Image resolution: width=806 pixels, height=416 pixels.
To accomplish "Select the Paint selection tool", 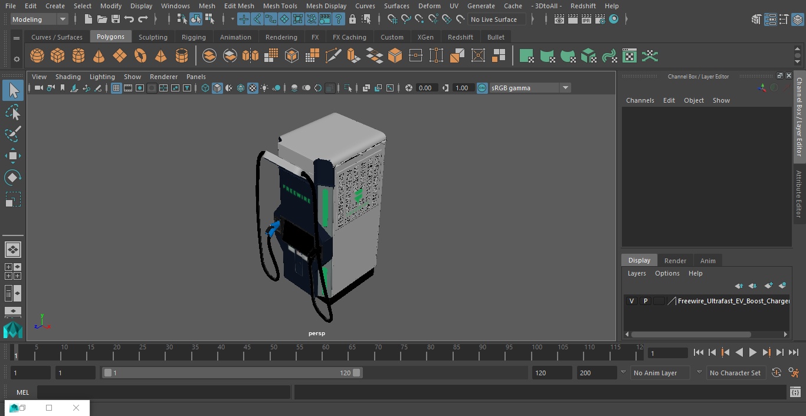I will [x=12, y=134].
